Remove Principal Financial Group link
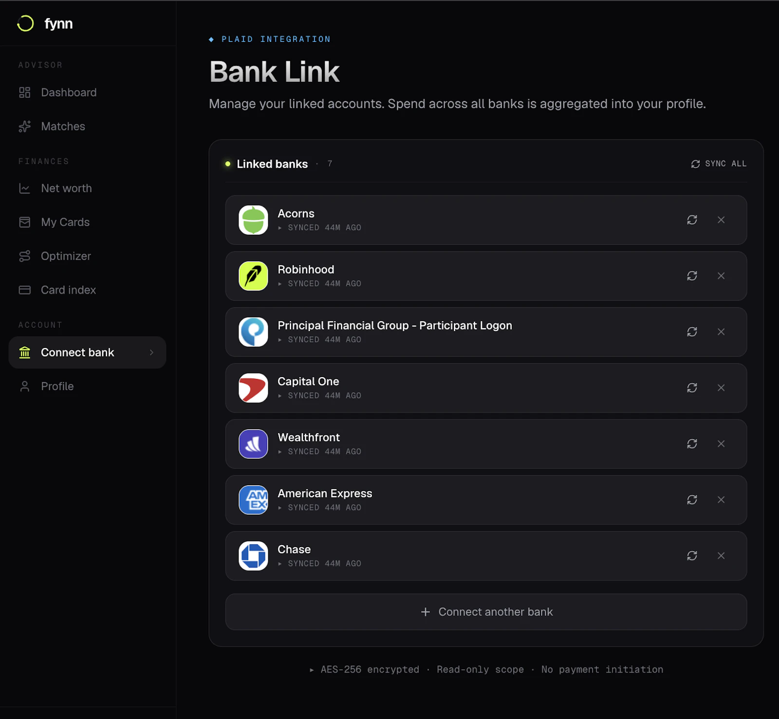779x719 pixels. tap(721, 332)
